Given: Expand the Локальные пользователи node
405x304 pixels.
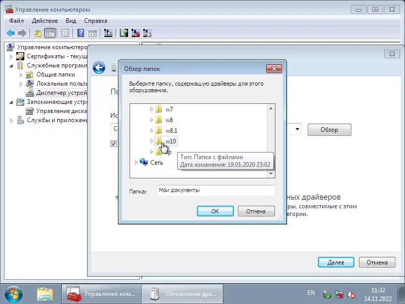Looking at the screenshot, I should point(21,84).
